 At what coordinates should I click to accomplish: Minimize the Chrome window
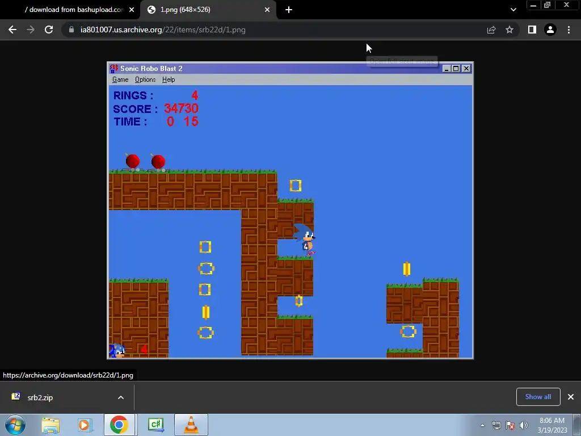tap(533, 5)
